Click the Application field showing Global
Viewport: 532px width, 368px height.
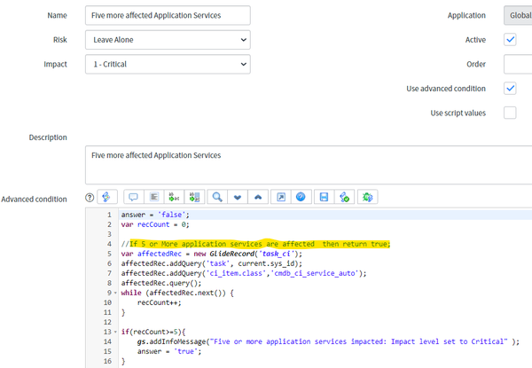(x=518, y=15)
